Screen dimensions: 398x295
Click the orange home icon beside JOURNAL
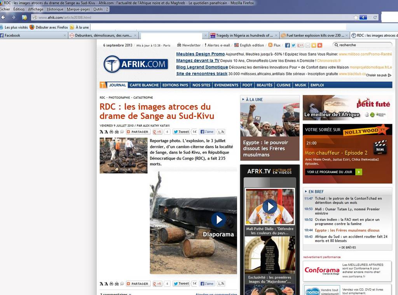(x=103, y=85)
